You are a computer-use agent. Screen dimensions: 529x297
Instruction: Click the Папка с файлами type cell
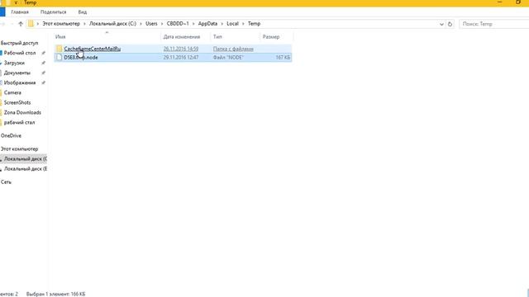pyautogui.click(x=233, y=49)
